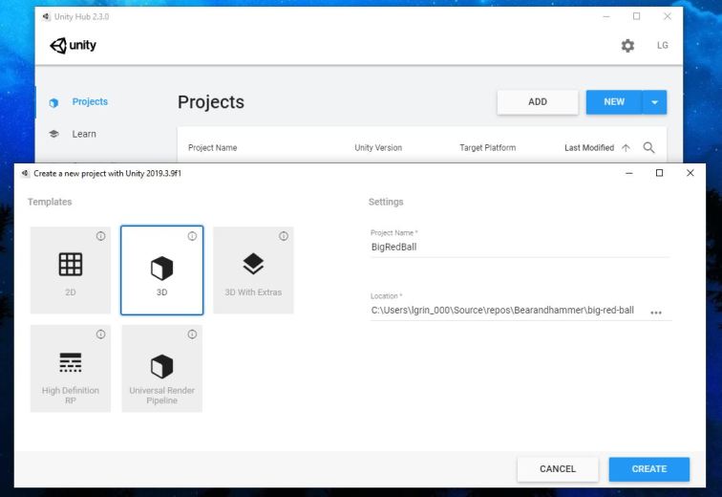Viewport: 722px width, 497px height.
Task: Click the Learn graduation cap icon
Action: pos(53,134)
